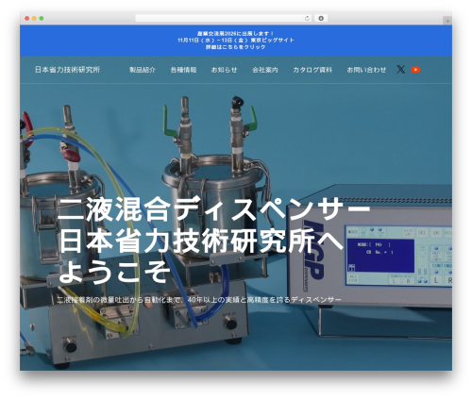Open the 会社案内 menu item

click(x=265, y=70)
